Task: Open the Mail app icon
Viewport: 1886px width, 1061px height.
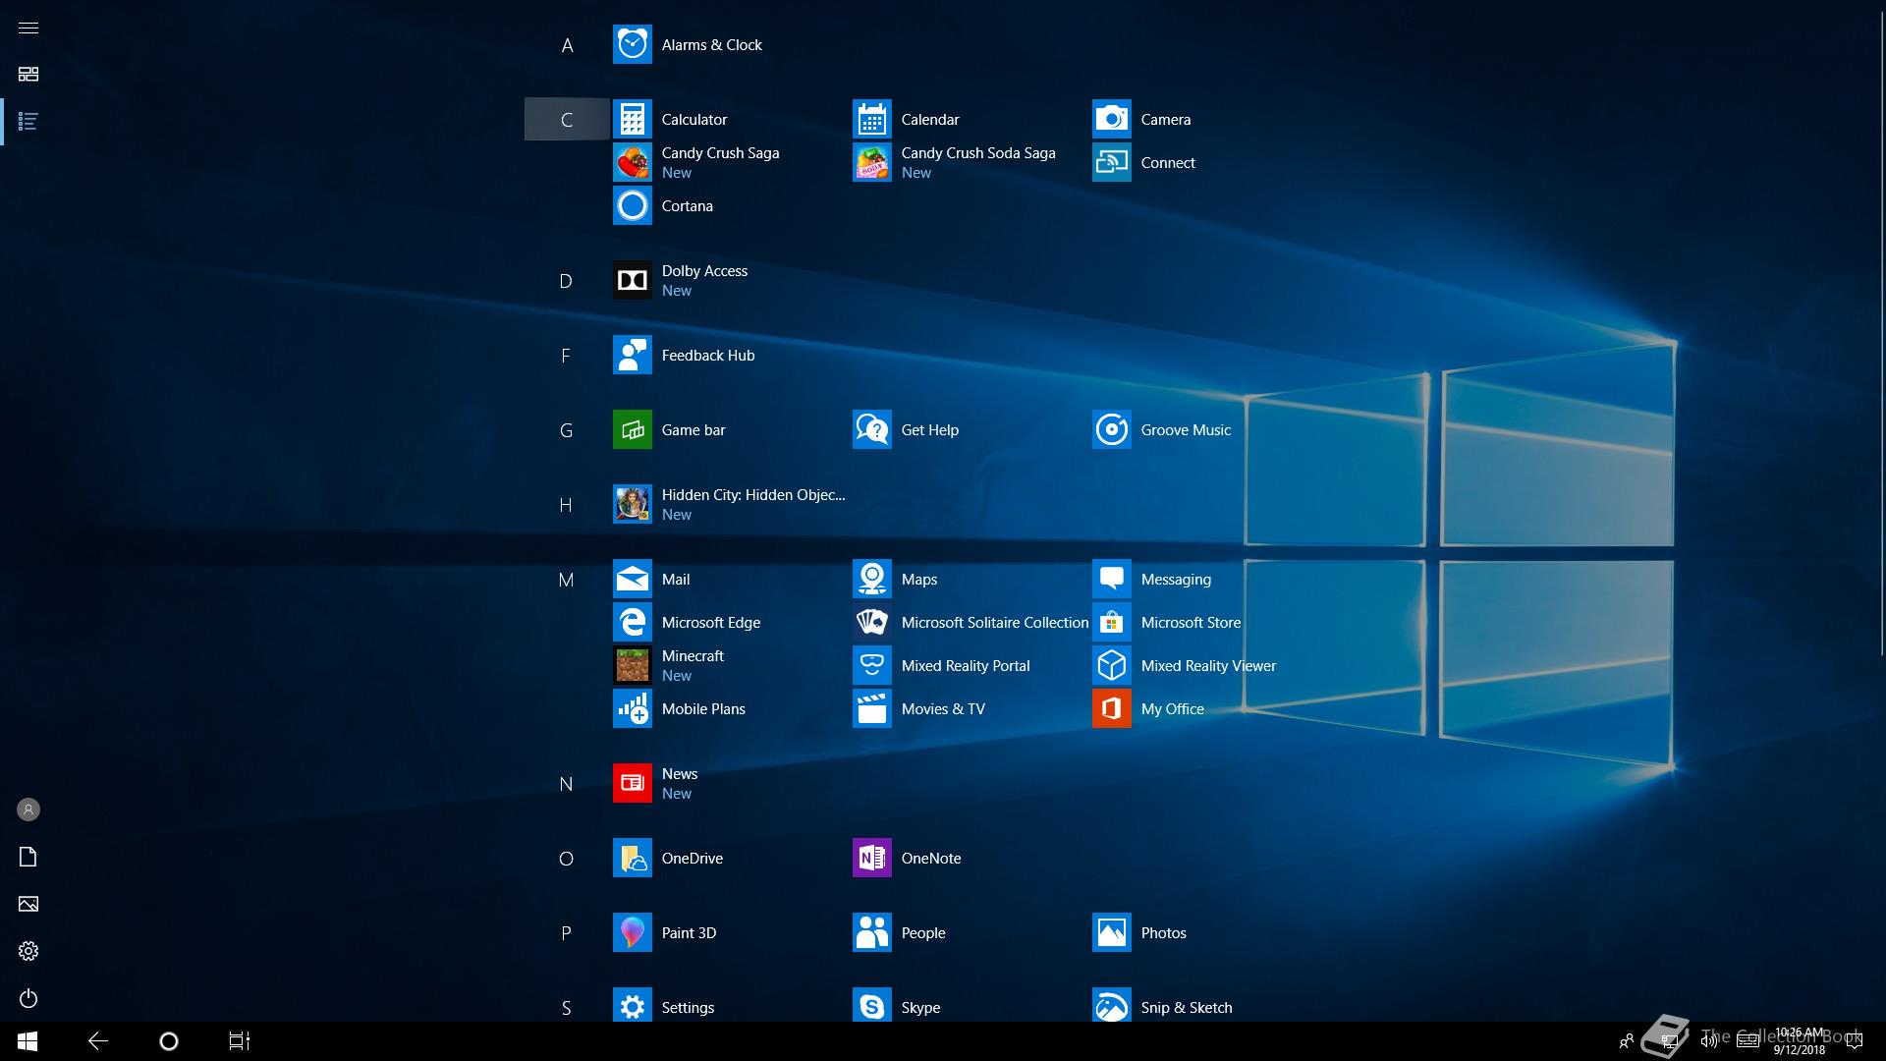Action: point(632,579)
